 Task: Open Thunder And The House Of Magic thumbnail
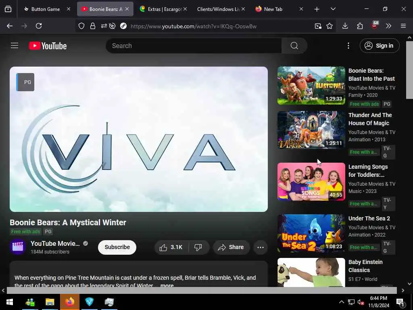click(x=311, y=130)
